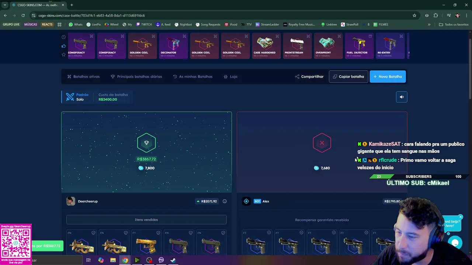Click Compartilhar share link
This screenshot has width=472, height=265.
309,77
